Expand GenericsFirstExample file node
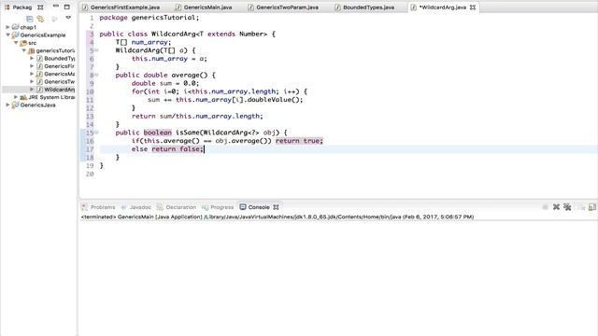598x336 pixels. click(x=32, y=66)
